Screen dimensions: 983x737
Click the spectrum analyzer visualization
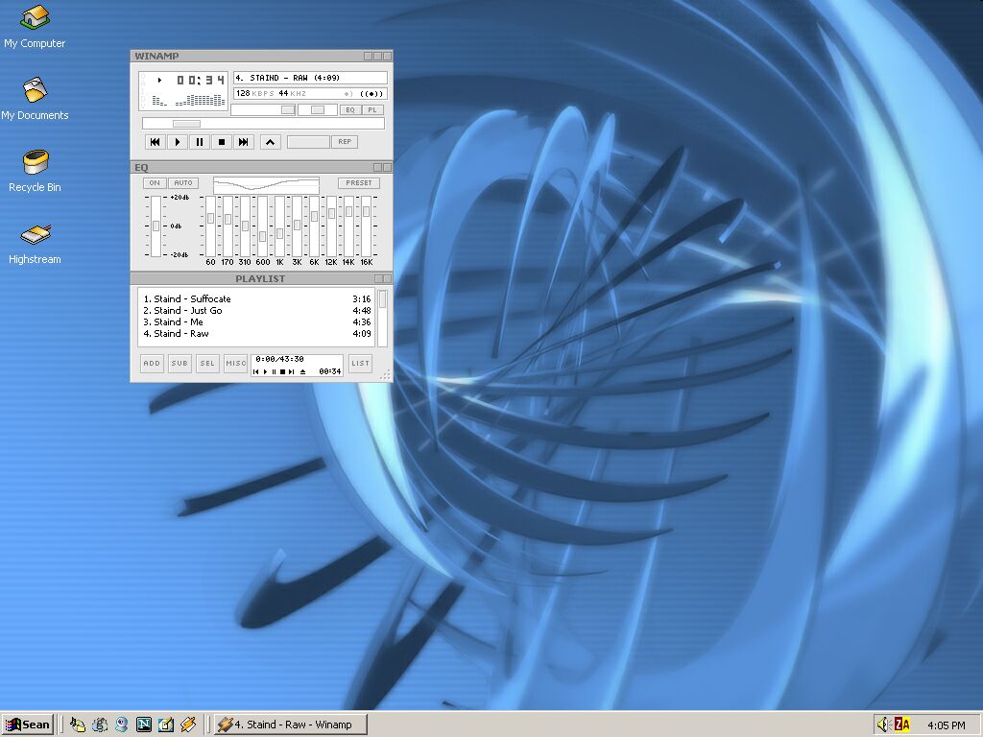[x=189, y=100]
